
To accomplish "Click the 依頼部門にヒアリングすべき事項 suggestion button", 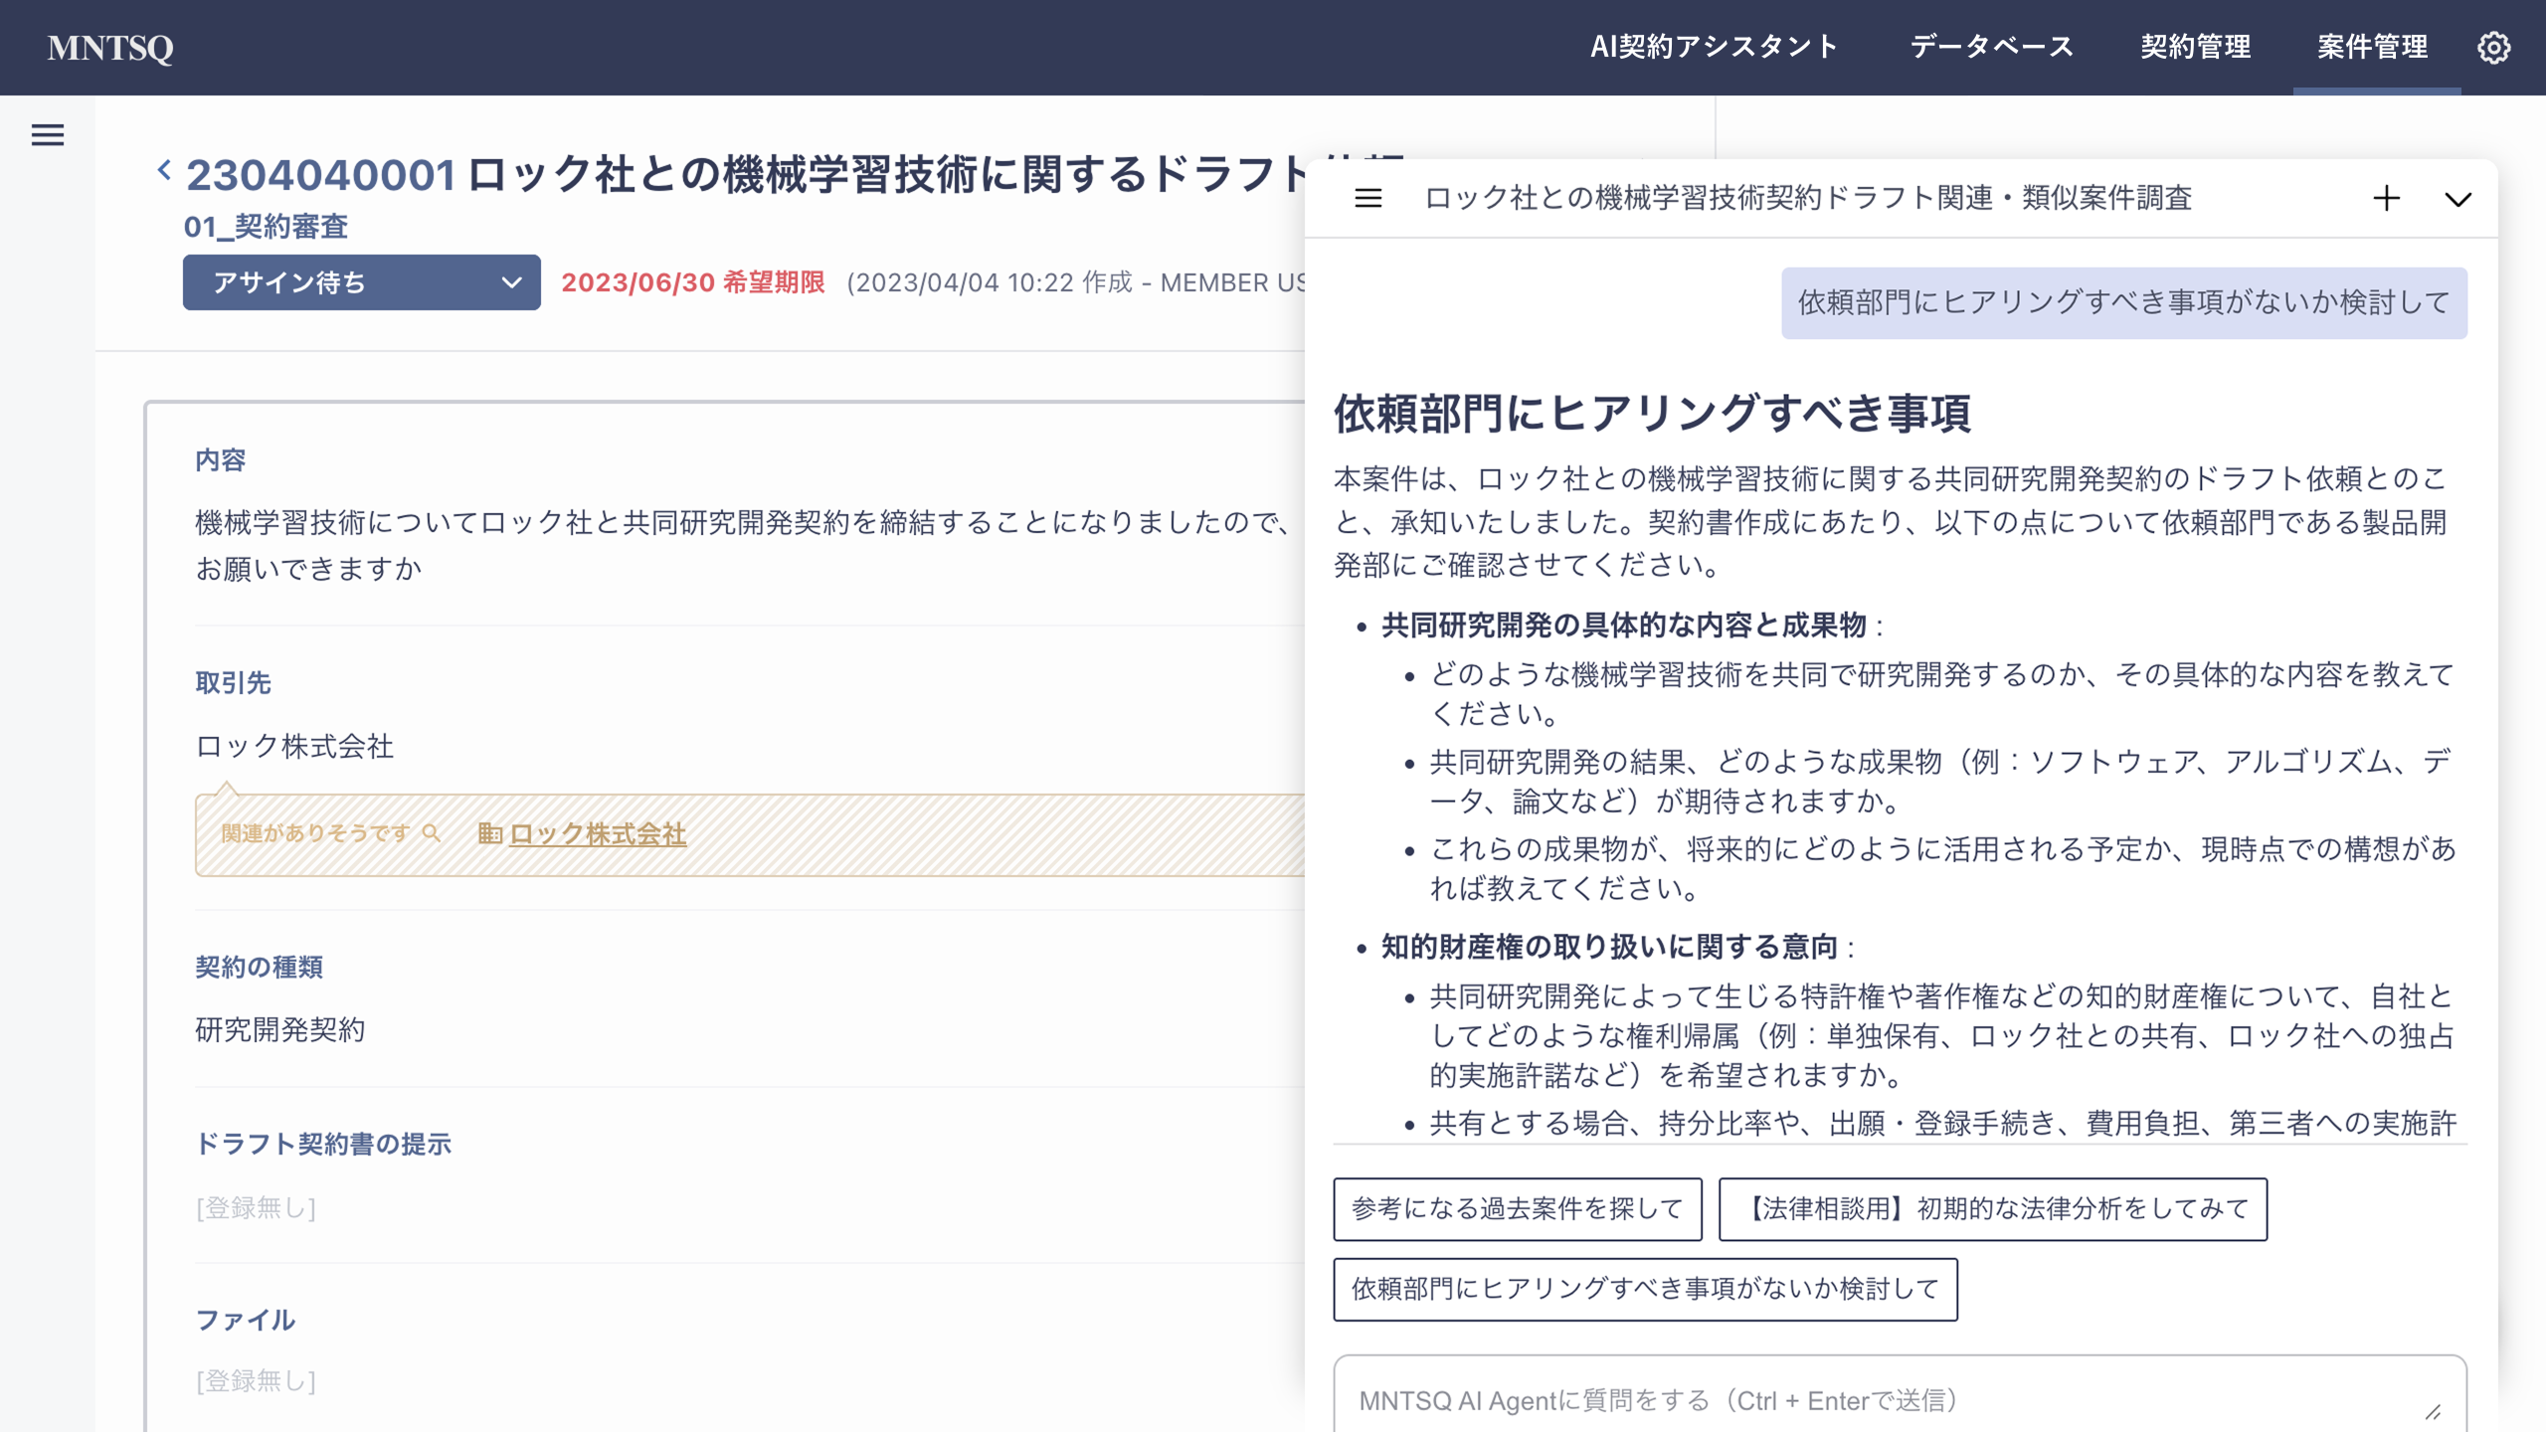I will [1645, 1289].
